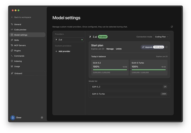Click the Start plan title
This screenshot has height=133, width=191.
point(97,45)
